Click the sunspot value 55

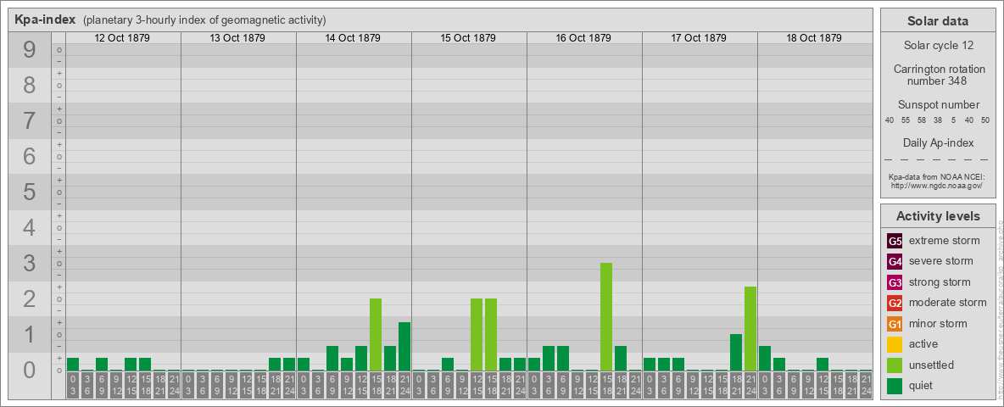(x=906, y=120)
